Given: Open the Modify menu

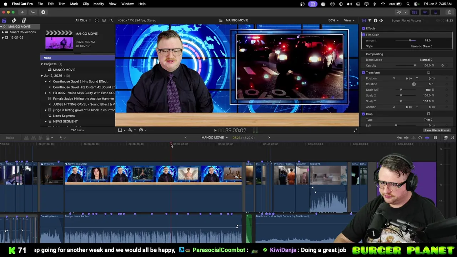Looking at the screenshot, I should [99, 4].
